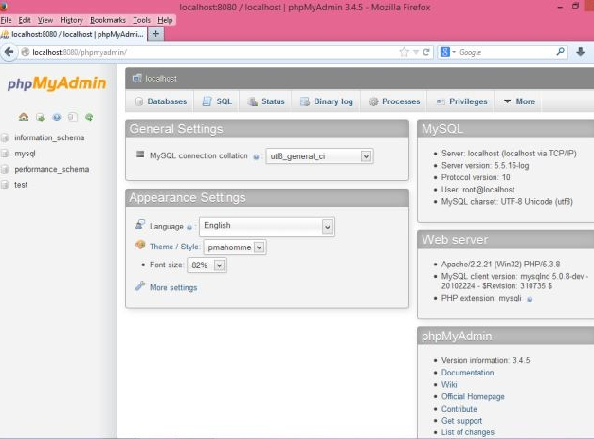Screen dimensions: 594x439
Task: Open the performance_schema database
Action: click(52, 169)
